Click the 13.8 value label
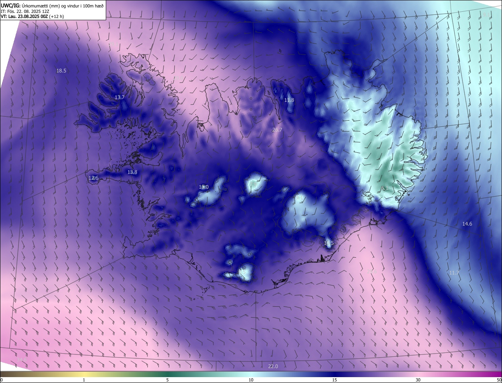502x383 pixels. 133,172
